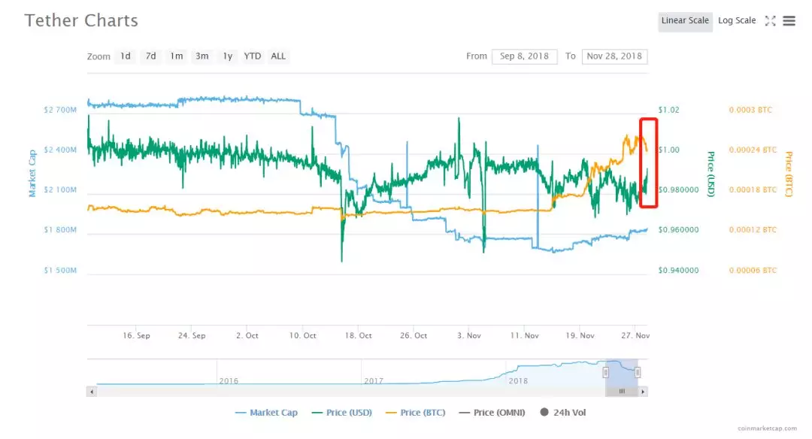Grab the navigator left range handle

605,372
